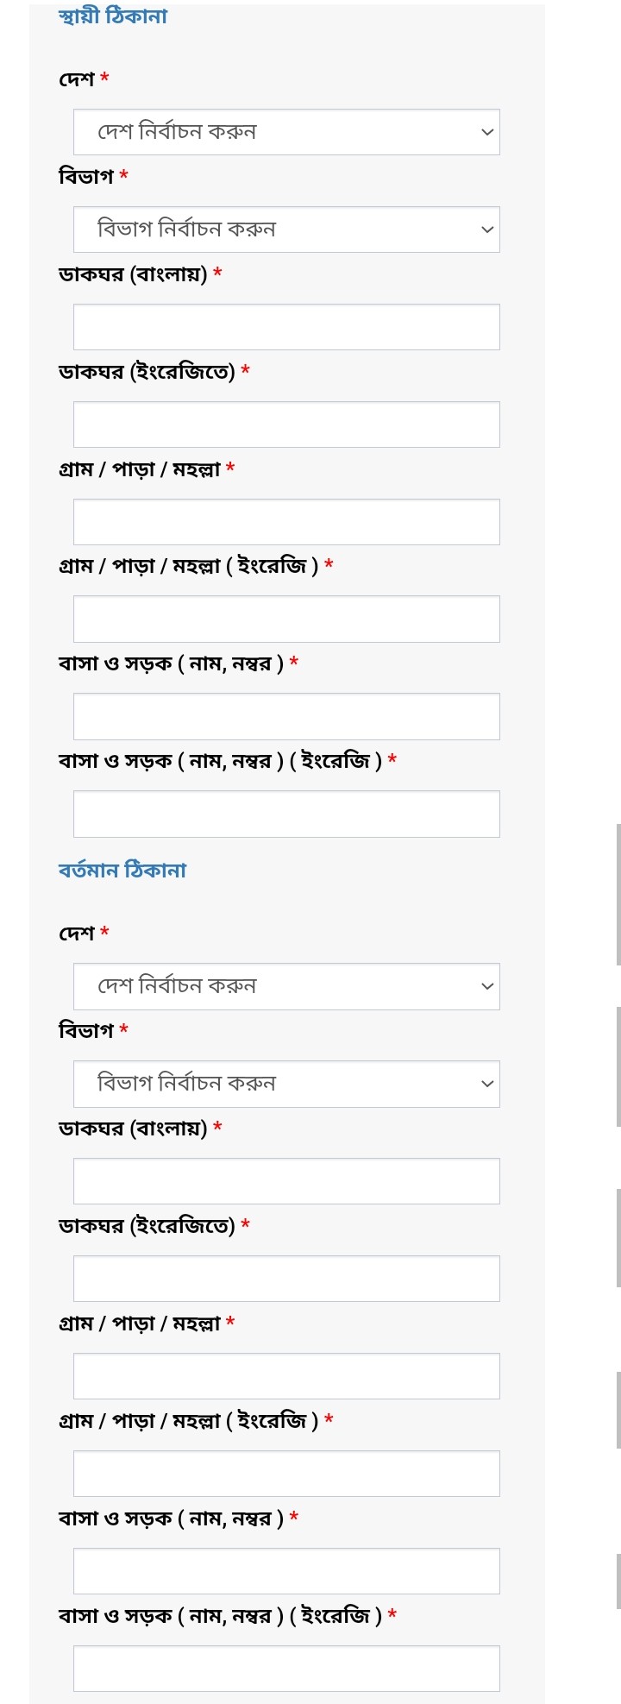The image size is (621, 1704).
Task: Open current address দেশ dropdown
Action: pyautogui.click(x=286, y=986)
